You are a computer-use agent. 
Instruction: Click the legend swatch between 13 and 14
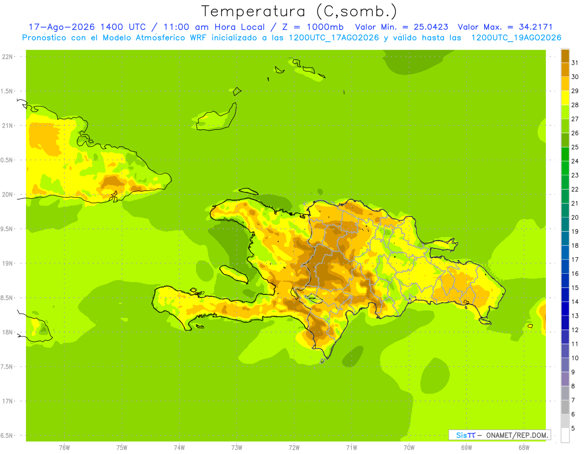click(565, 309)
